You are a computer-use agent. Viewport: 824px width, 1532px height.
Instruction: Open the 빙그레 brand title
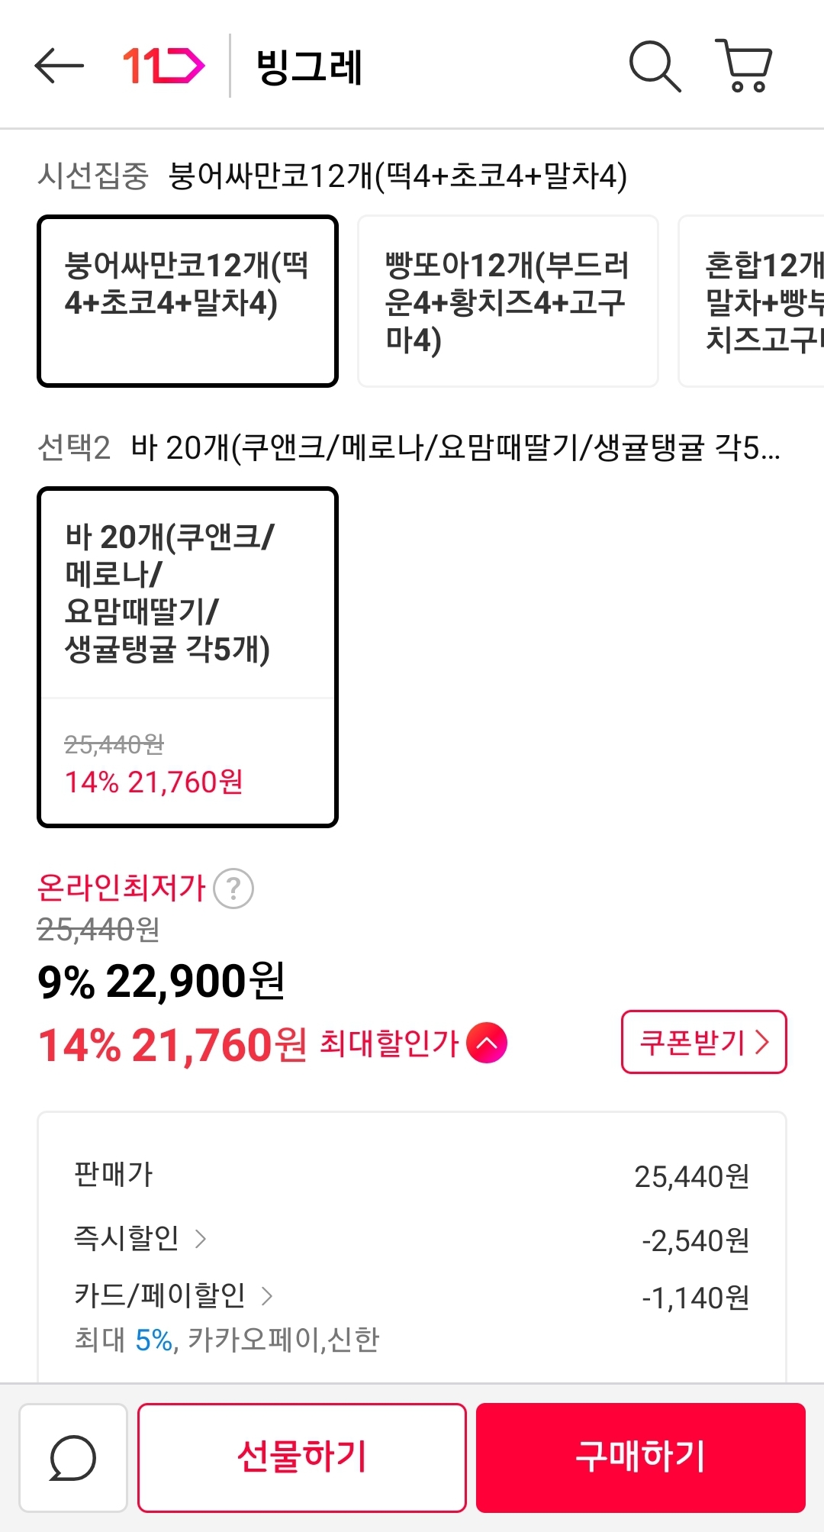[309, 66]
